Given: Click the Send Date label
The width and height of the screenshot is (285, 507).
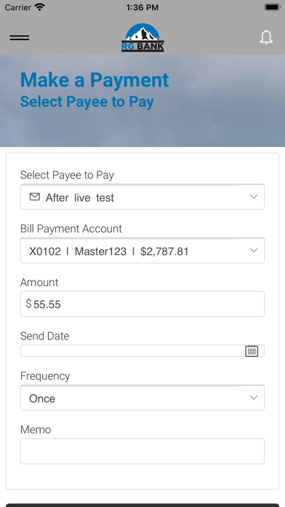Looking at the screenshot, I should [x=45, y=336].
